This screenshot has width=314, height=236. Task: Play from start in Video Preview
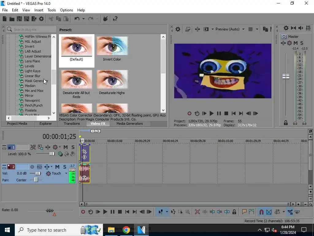[204, 114]
